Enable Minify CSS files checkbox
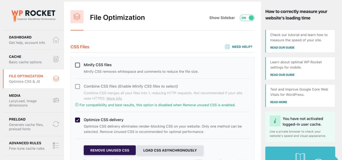Viewport: 342px width, 160px height. point(77,65)
